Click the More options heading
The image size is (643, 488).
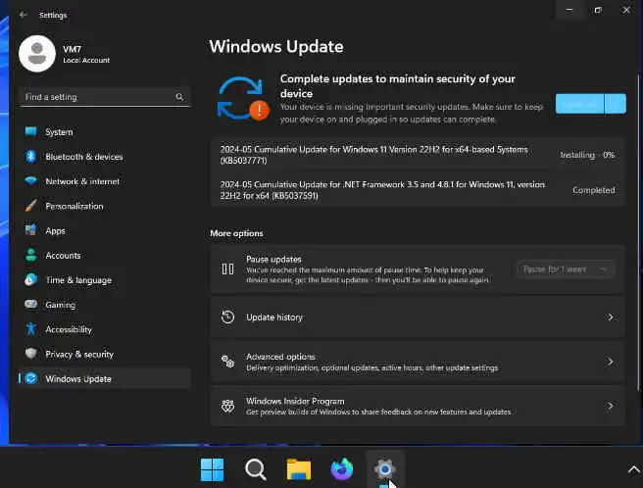coord(236,233)
